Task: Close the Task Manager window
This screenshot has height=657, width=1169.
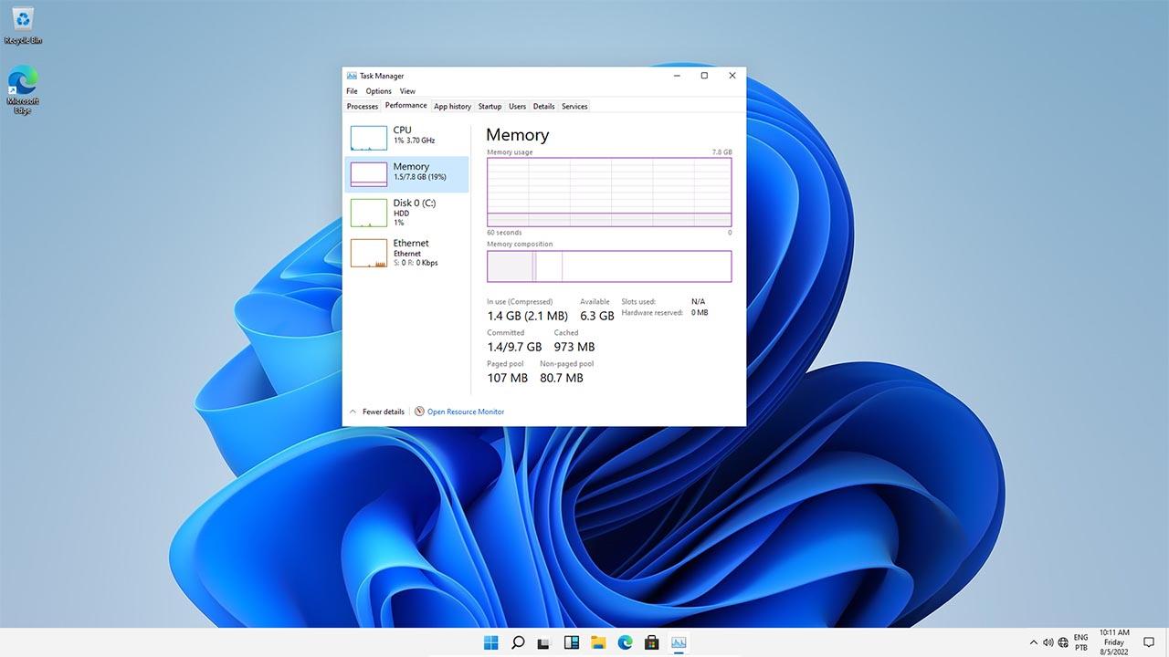Action: coord(732,76)
